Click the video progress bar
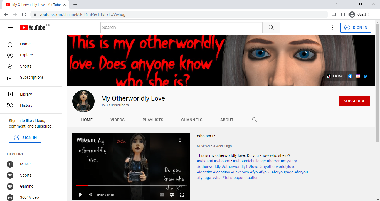The height and width of the screenshot is (201, 380). (131, 186)
